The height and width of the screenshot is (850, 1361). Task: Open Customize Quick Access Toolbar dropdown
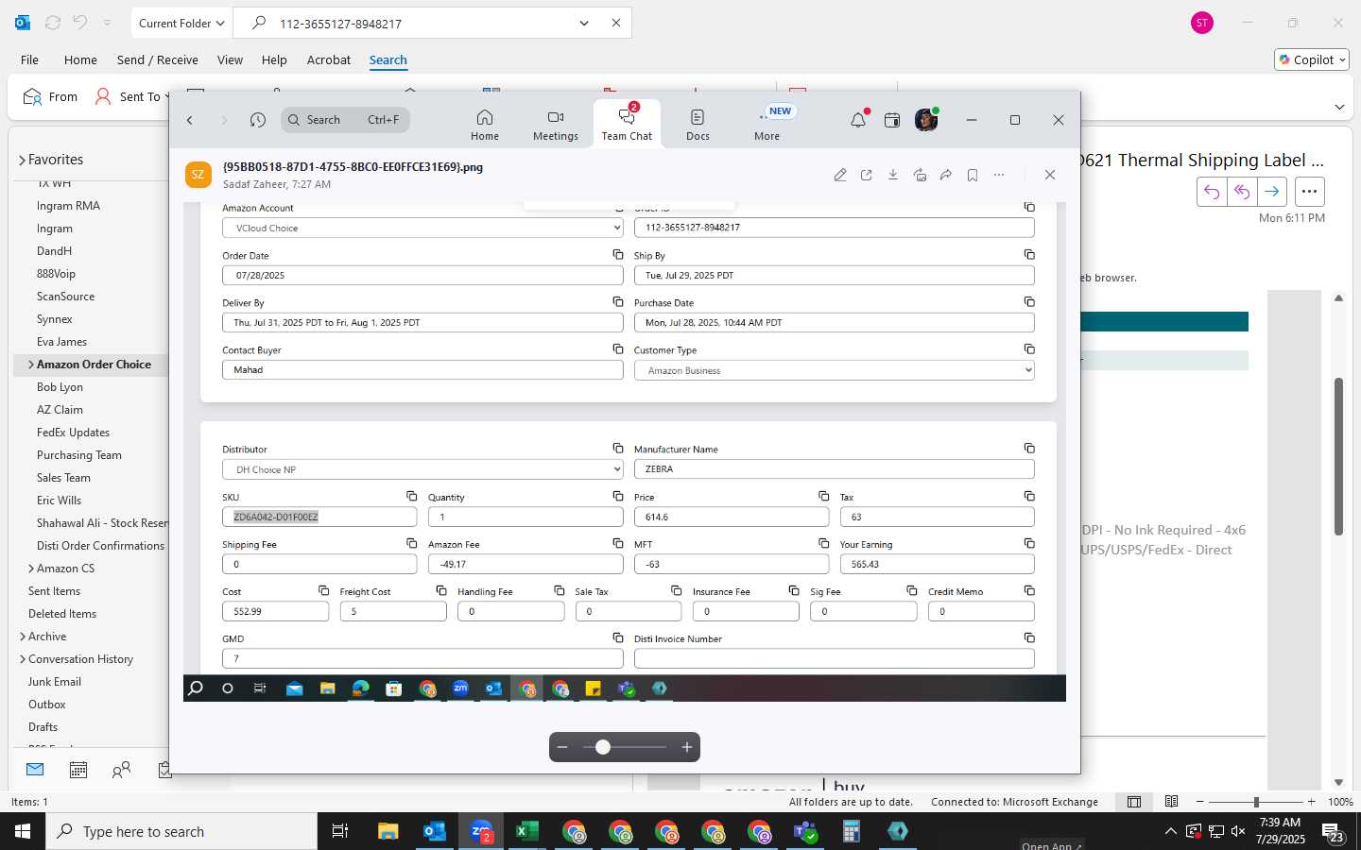[107, 23]
